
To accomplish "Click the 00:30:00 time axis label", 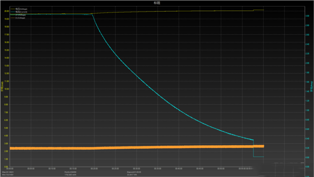I will 136,169.
